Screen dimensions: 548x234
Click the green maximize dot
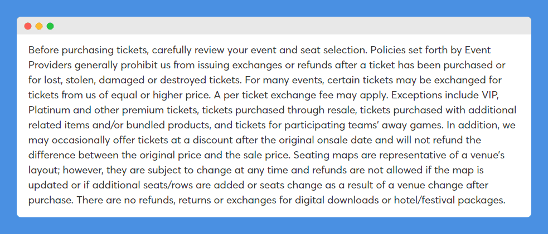pos(50,26)
